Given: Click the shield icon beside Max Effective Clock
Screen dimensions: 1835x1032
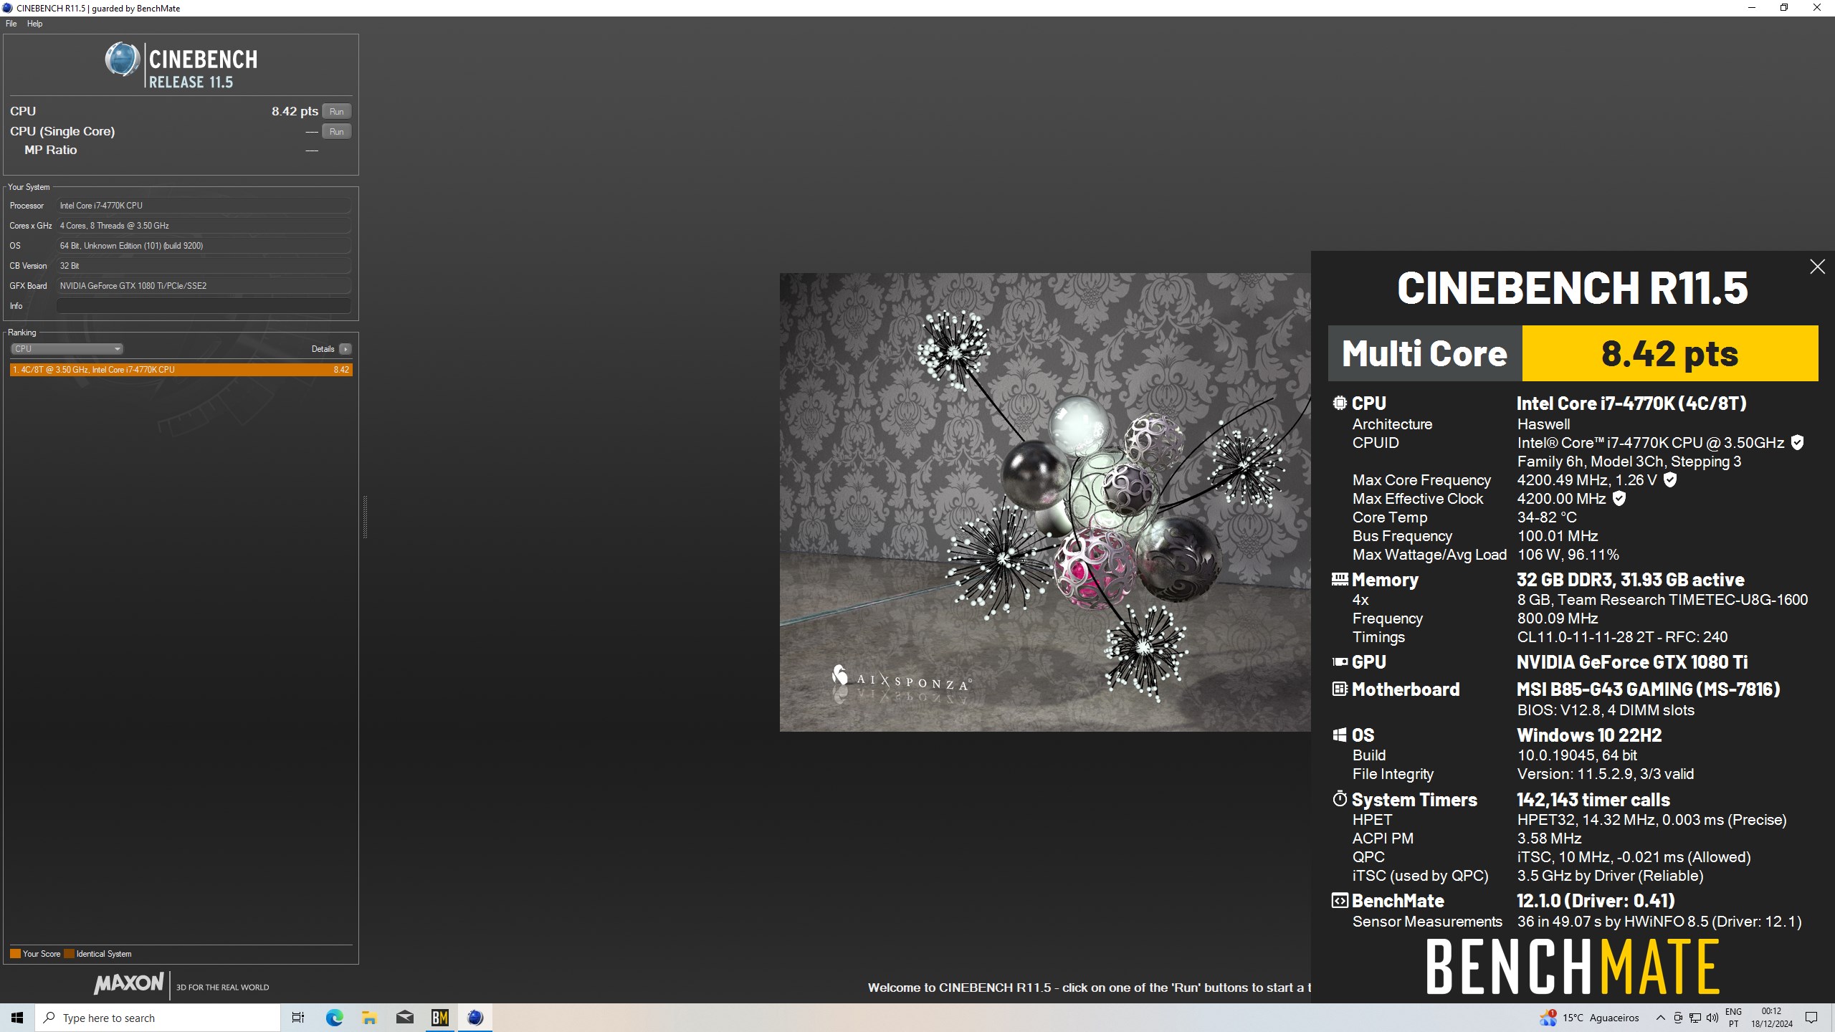Looking at the screenshot, I should [1619, 498].
